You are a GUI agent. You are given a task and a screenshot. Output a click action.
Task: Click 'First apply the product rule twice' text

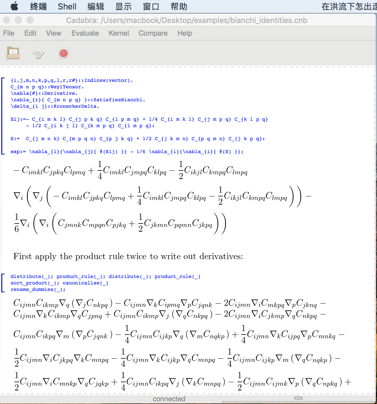(x=128, y=256)
